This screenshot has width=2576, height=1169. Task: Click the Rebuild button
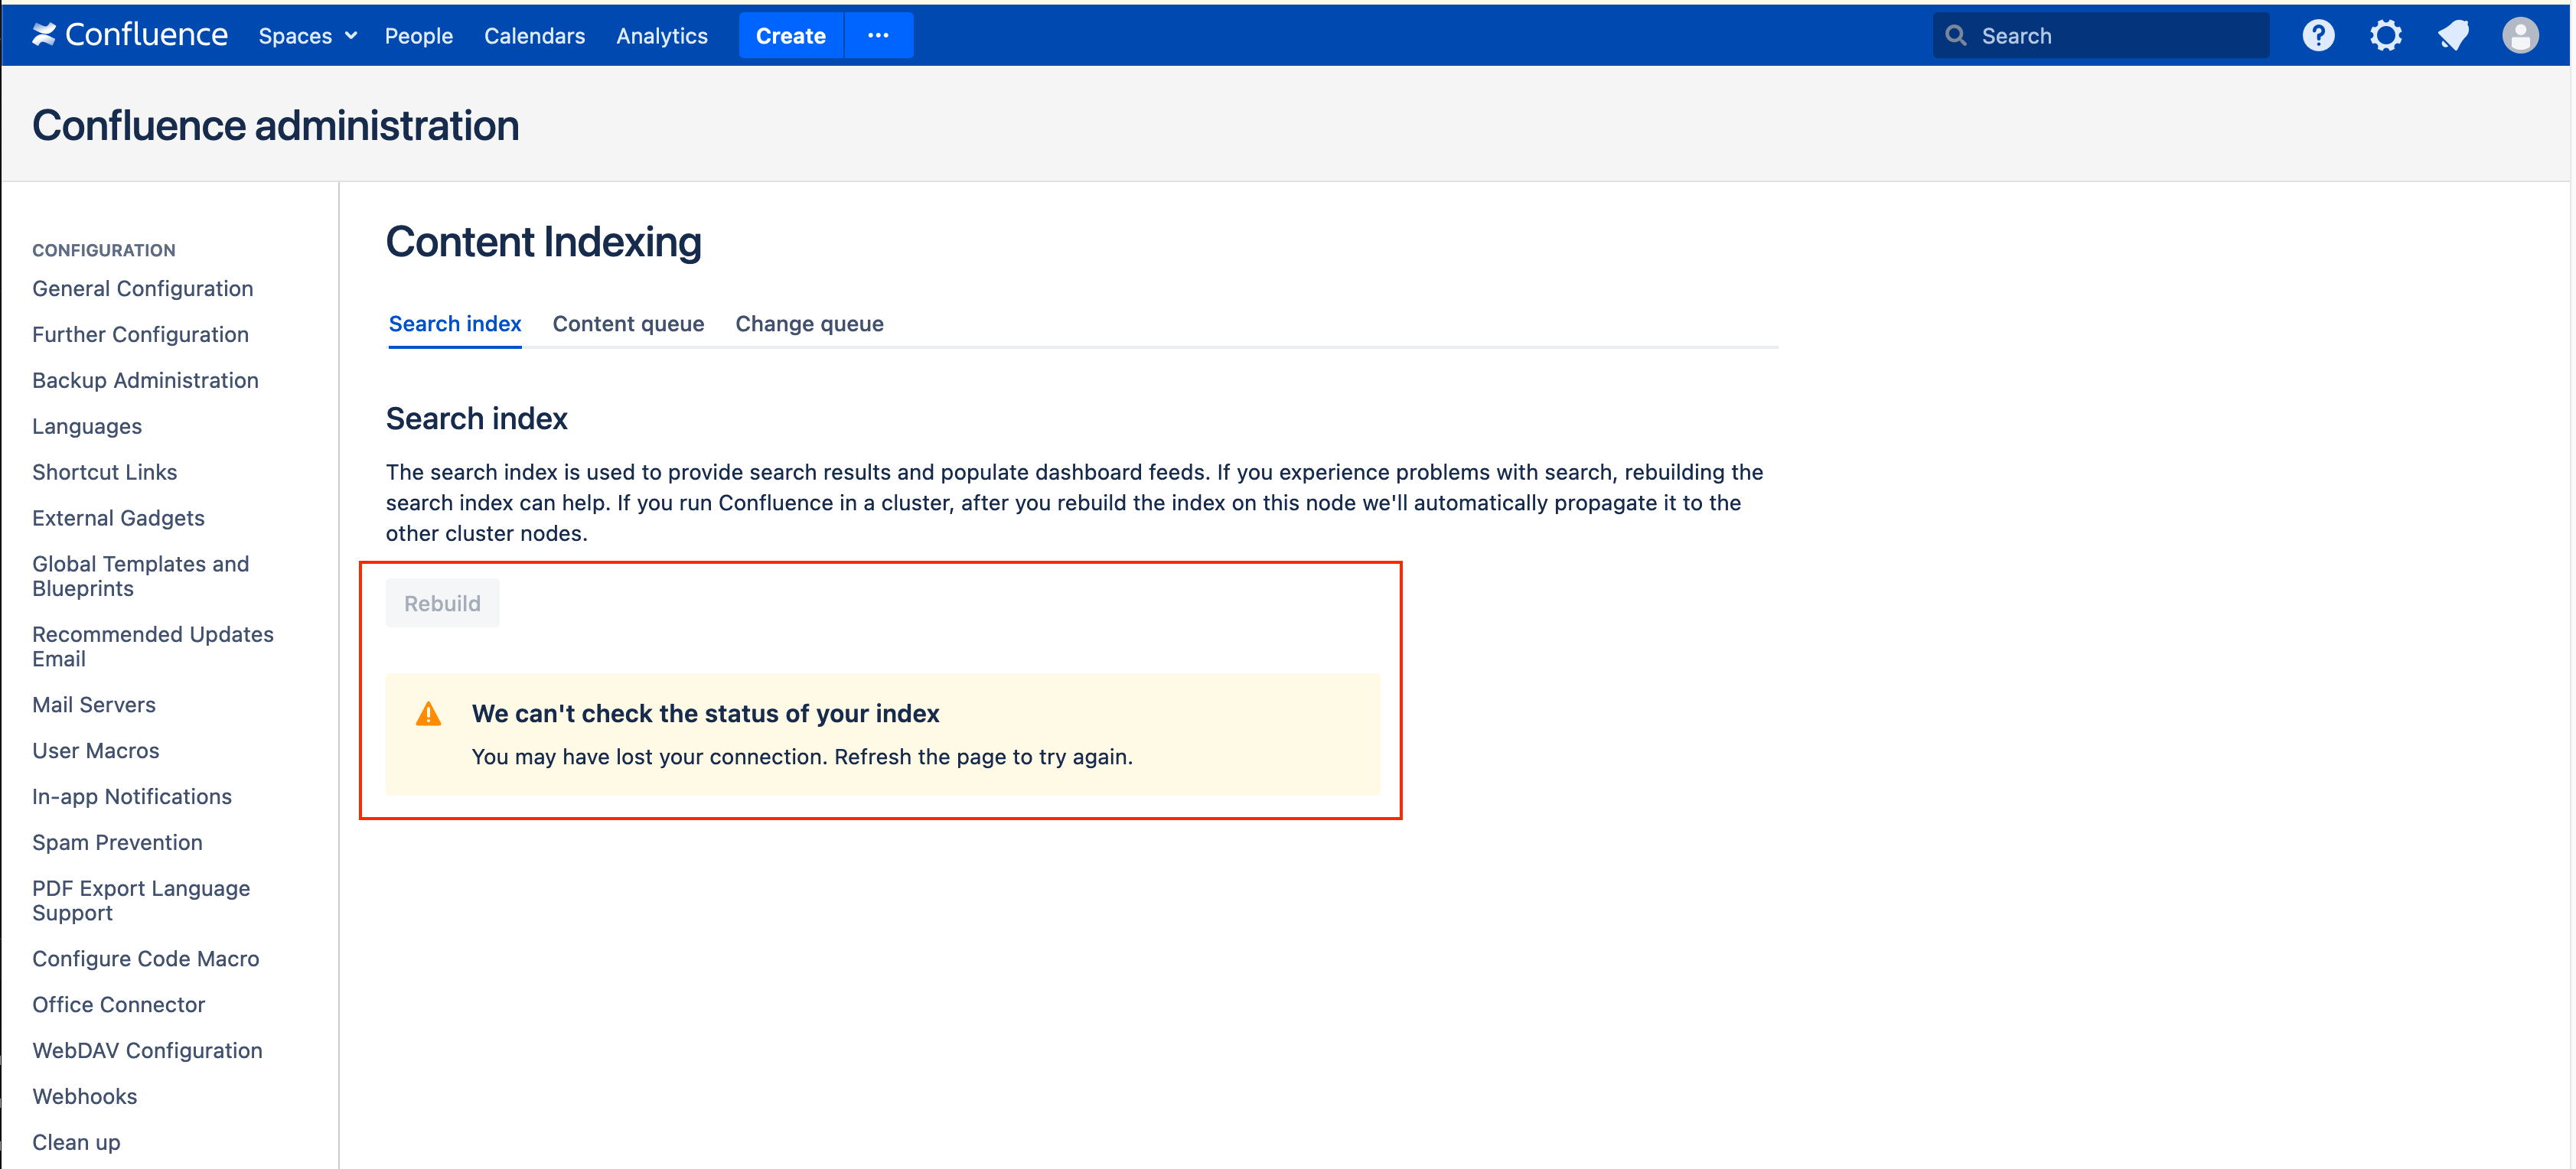tap(442, 603)
